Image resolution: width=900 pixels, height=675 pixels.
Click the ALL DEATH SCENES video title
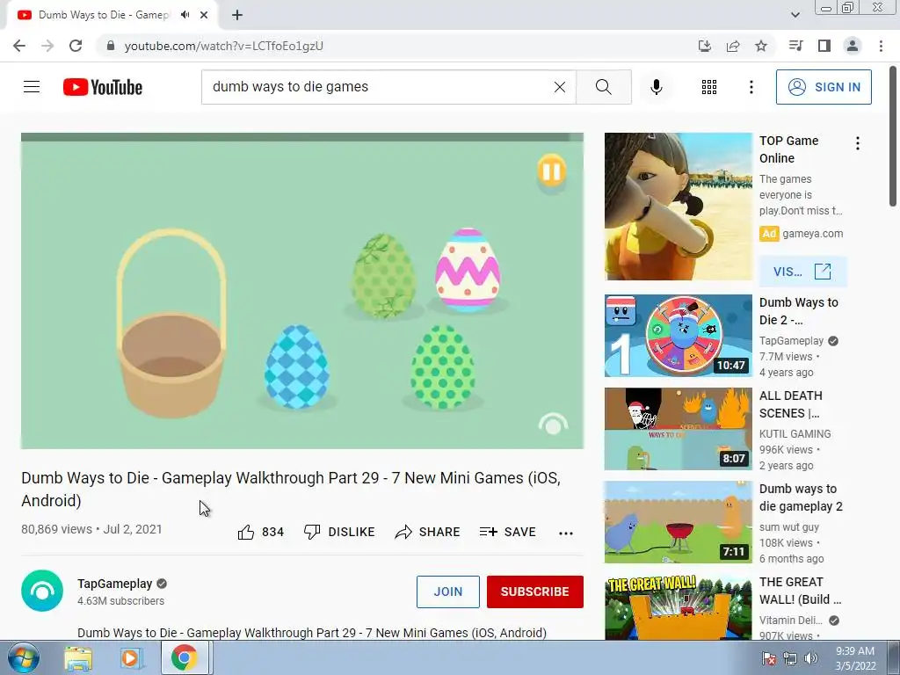pos(791,404)
